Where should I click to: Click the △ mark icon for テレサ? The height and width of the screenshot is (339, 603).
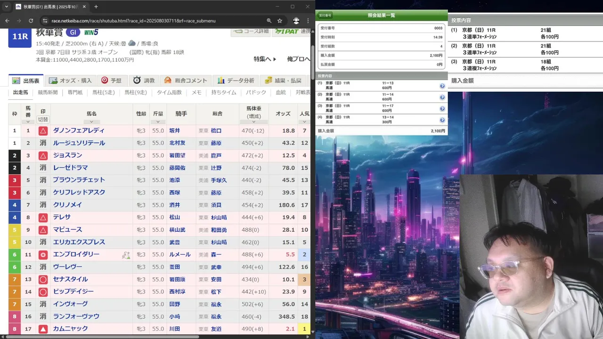coord(43,218)
